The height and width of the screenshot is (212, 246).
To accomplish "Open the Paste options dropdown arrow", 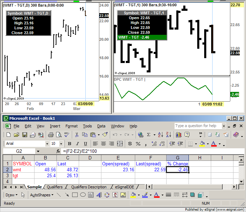I will coord(99,135).
